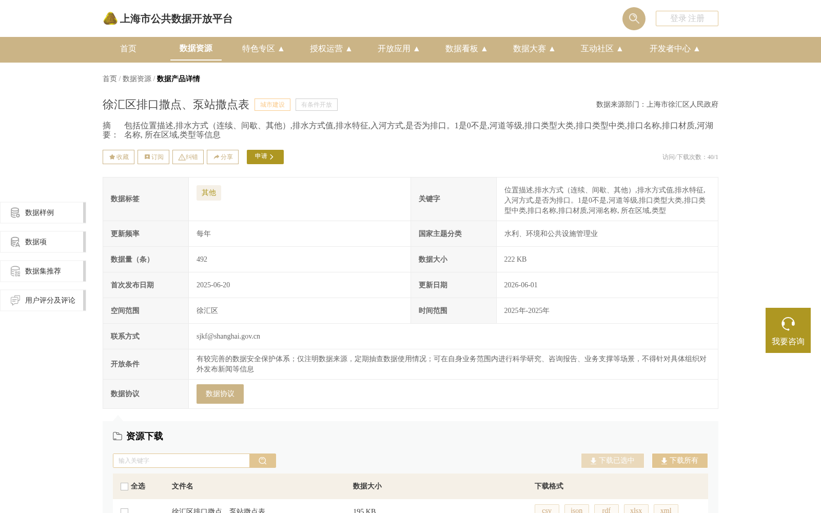The height and width of the screenshot is (513, 821).
Task: Open 数据样例 in the side panel
Action: [43, 212]
